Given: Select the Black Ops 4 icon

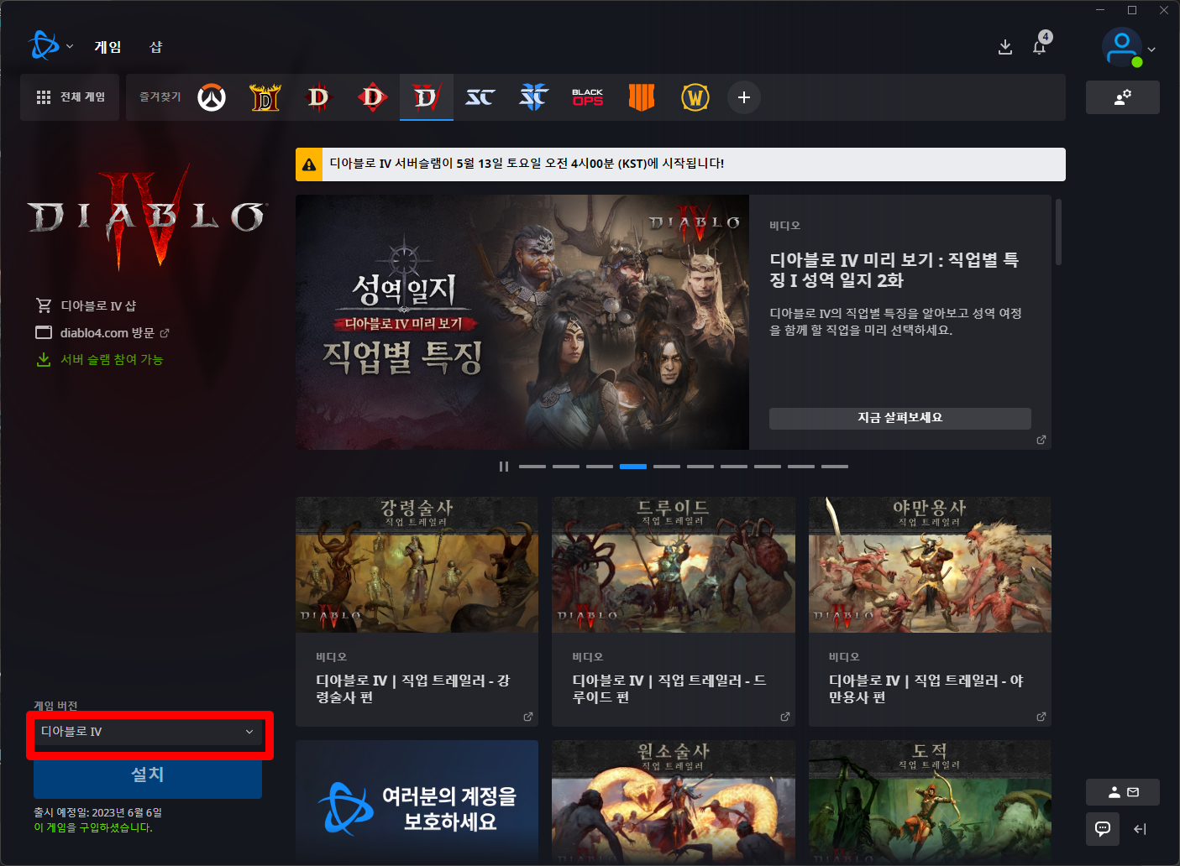Looking at the screenshot, I should tap(642, 97).
